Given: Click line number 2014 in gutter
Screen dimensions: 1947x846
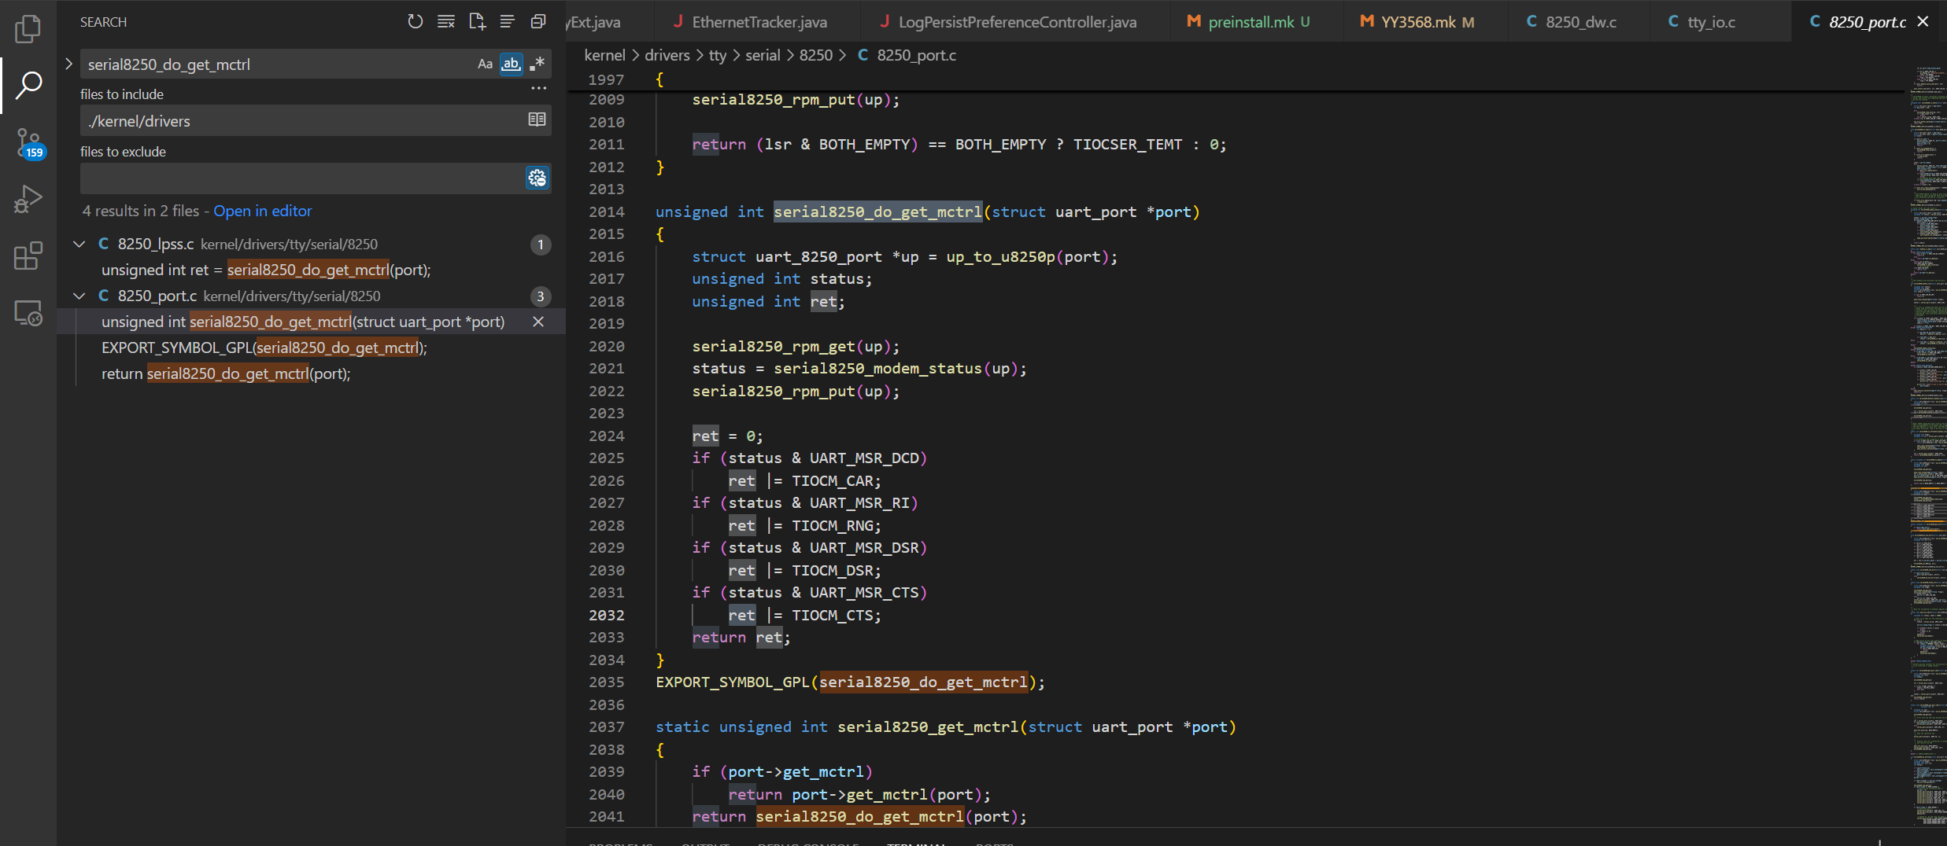Looking at the screenshot, I should coord(607,212).
